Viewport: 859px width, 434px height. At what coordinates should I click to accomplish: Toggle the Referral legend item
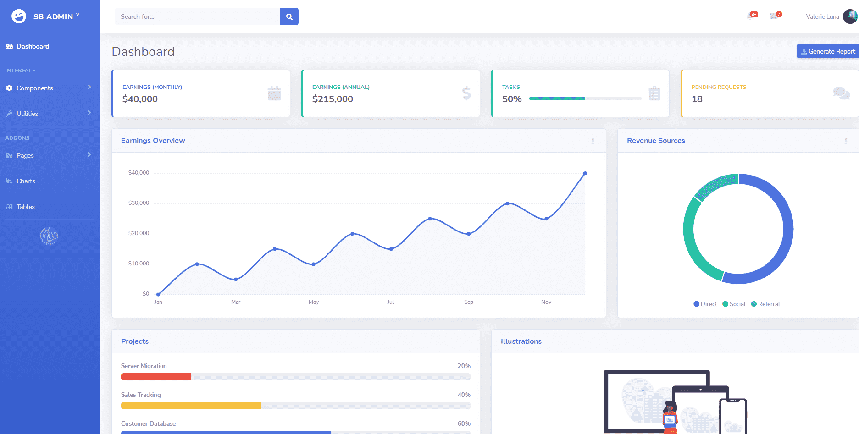(765, 304)
